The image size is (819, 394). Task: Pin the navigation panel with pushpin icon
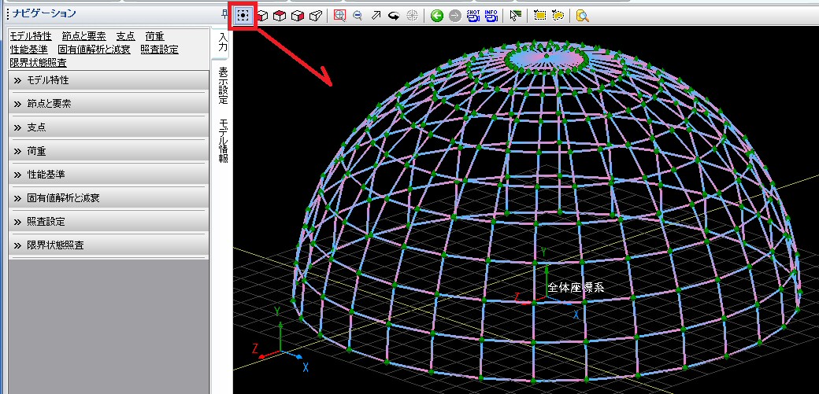coord(224,16)
